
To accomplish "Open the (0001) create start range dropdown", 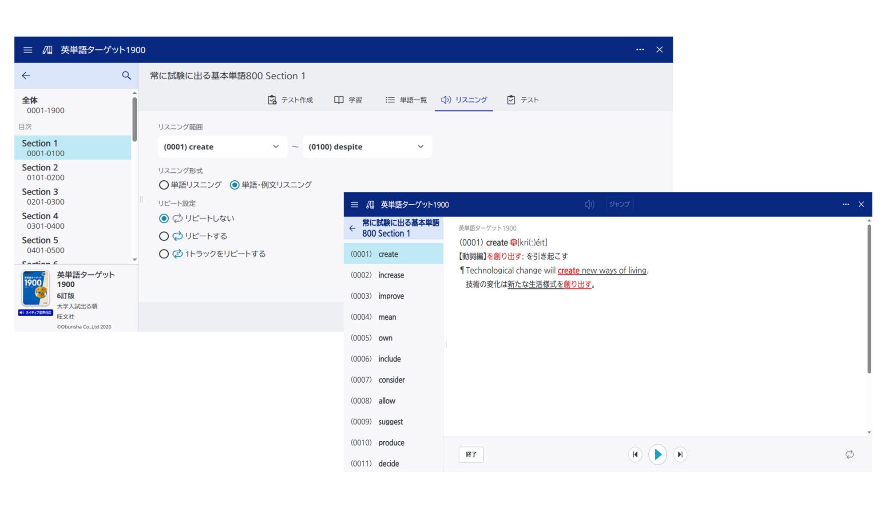I will pyautogui.click(x=222, y=147).
